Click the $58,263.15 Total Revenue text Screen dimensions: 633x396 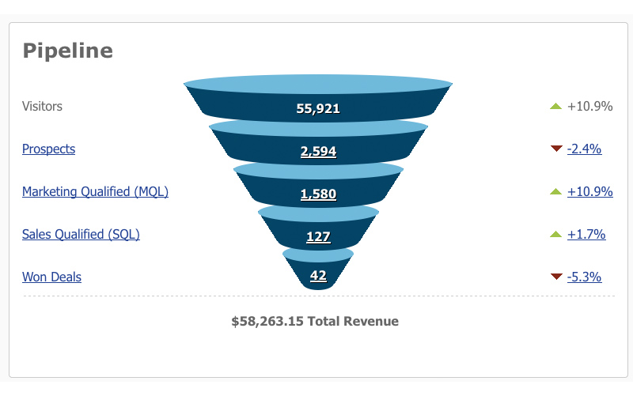[315, 321]
